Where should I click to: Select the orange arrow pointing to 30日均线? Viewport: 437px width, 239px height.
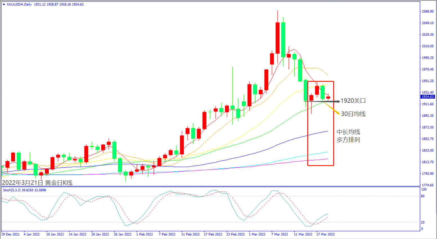click(332, 108)
